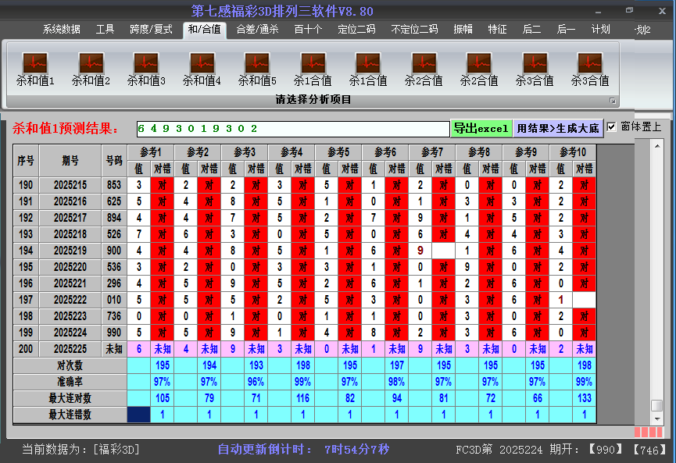Screen dimensions: 676x463
Task: Click the 杀1合值 icon
Action: [x=313, y=64]
